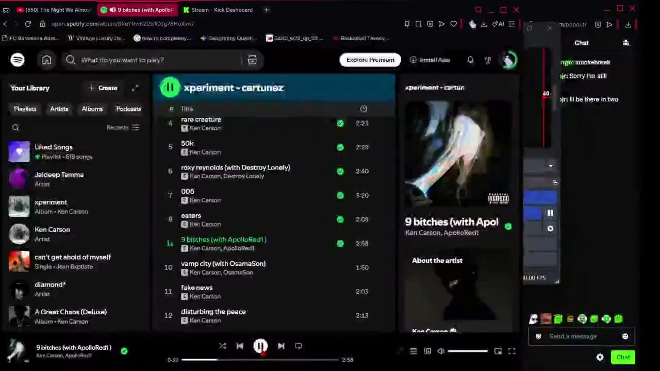The height and width of the screenshot is (371, 660).
Task: Open the playback queue
Action: pos(413,351)
